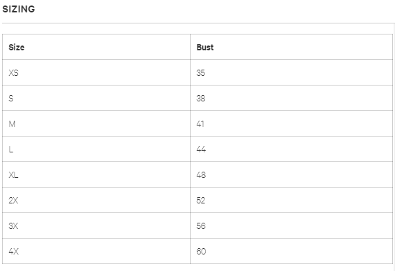
Task: Click the bust value 56
Action: tap(201, 225)
